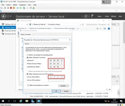Click the magnifier zoom icon in title bar
The height and width of the screenshot is (106, 125).
104,2
